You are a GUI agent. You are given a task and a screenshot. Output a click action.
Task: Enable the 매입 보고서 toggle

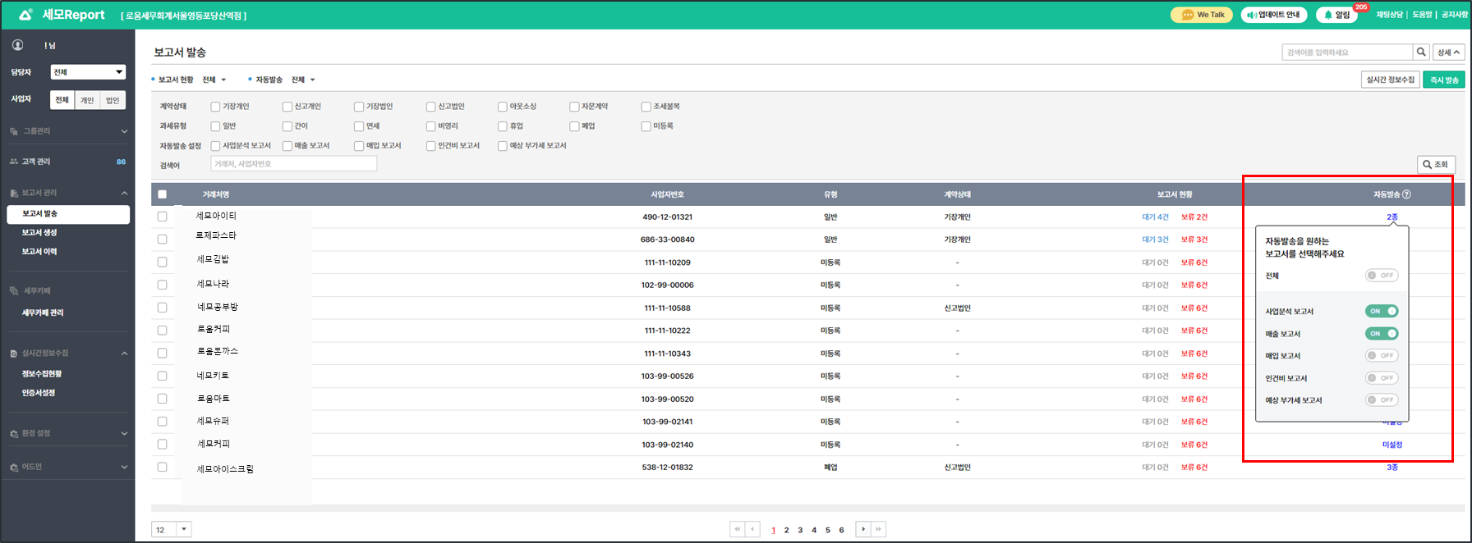[1381, 356]
